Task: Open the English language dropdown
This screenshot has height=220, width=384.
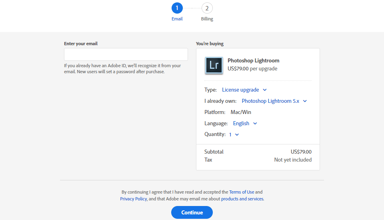Action: click(245, 123)
